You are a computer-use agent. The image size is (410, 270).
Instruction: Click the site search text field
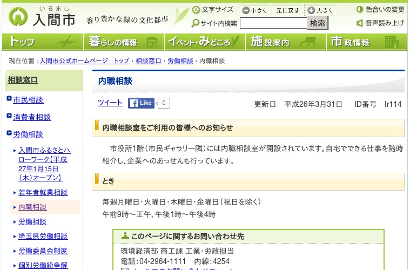(273, 23)
